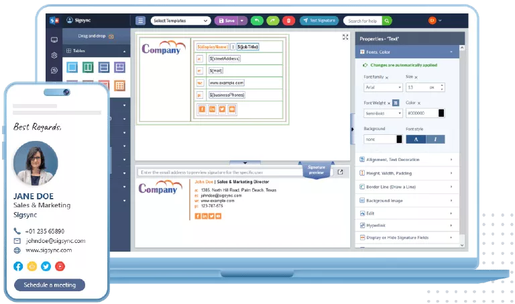Image resolution: width=515 pixels, height=304 pixels.
Task: Click the green undo arrow button
Action: (257, 21)
